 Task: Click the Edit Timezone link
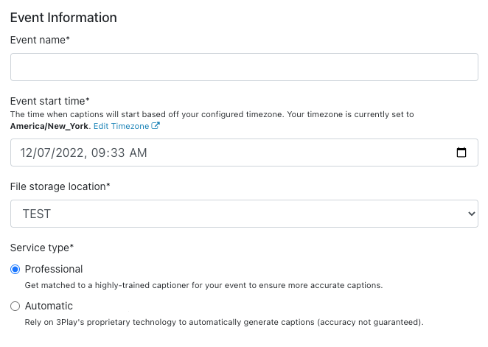pos(121,126)
